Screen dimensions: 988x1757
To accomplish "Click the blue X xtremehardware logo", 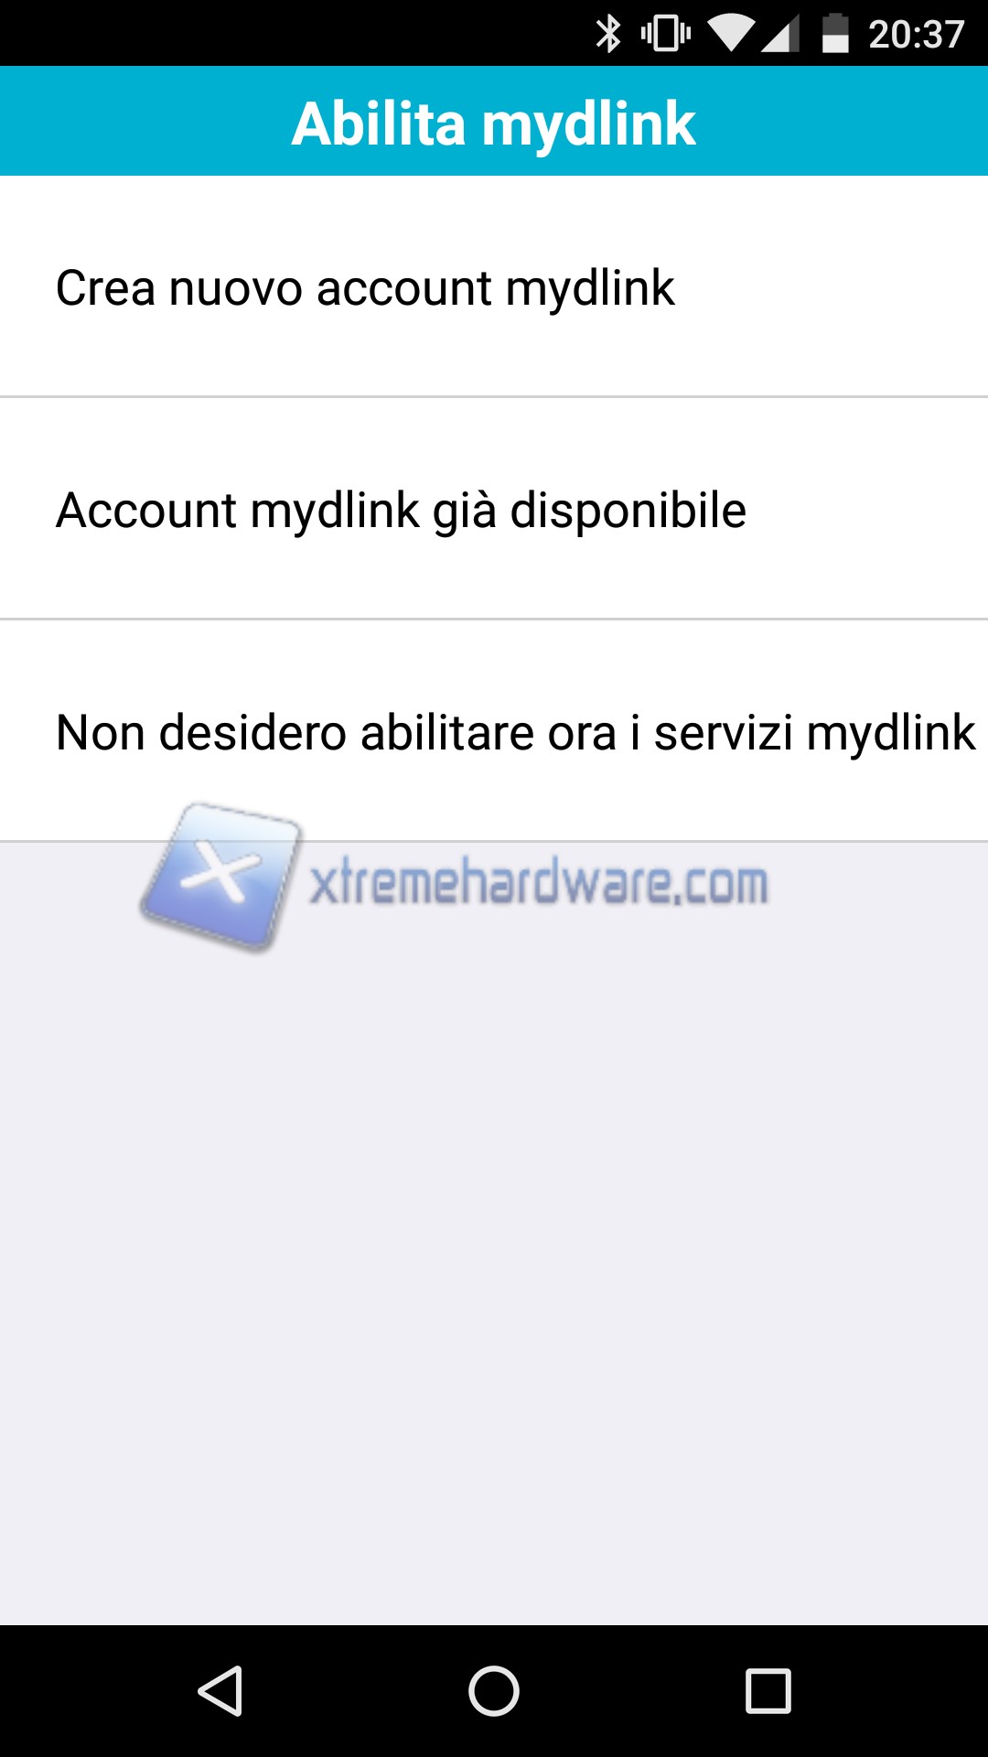I will pyautogui.click(x=220, y=877).
